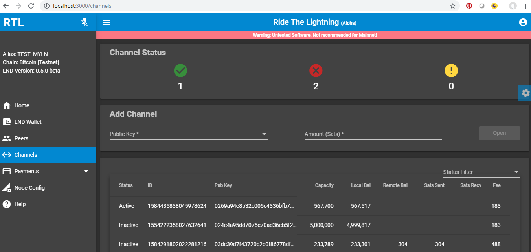This screenshot has height=252, width=531.
Task: Click capacity value 233,789
Action: [x=324, y=244]
